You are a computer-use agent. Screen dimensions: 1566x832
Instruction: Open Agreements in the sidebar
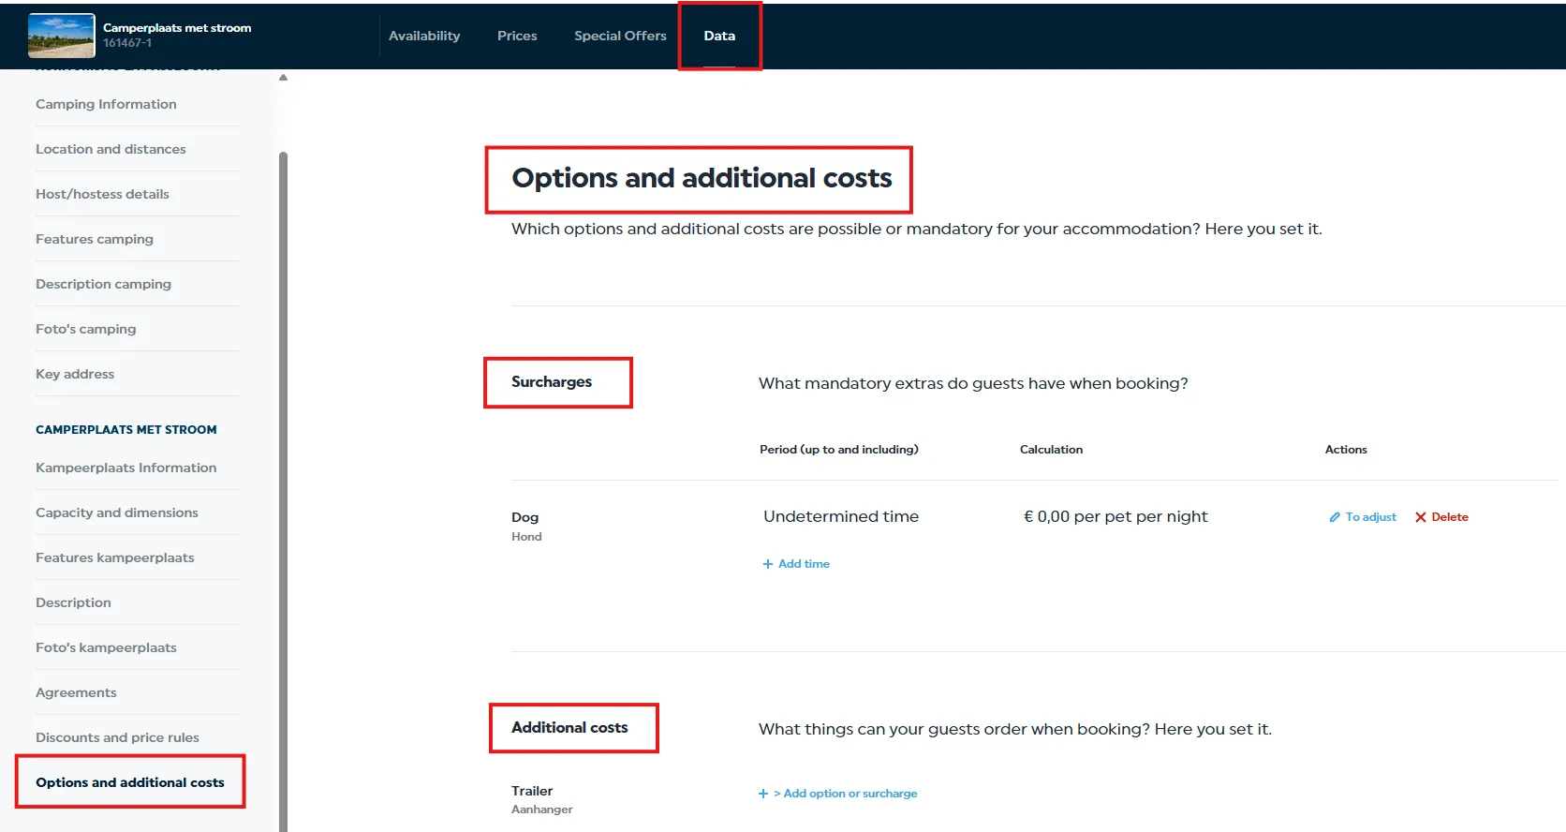[76, 692]
